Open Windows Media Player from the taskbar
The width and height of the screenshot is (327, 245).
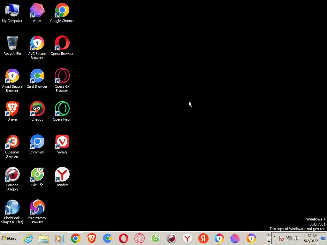pyautogui.click(x=59, y=238)
